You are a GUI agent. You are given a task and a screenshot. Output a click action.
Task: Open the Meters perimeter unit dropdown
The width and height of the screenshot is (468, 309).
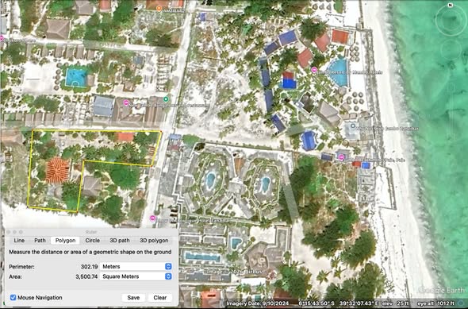(136, 266)
